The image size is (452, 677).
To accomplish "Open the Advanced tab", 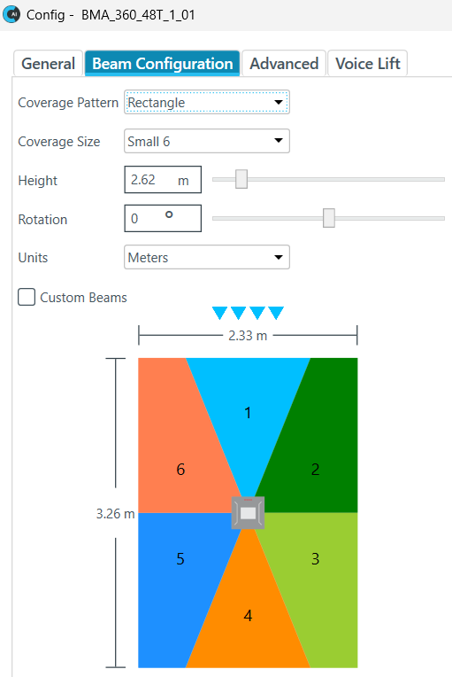I will coord(284,64).
